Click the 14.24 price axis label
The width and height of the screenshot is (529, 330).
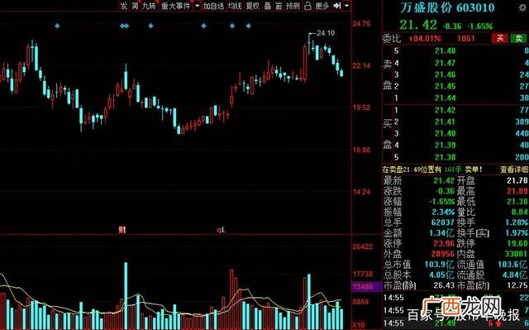pos(361,192)
